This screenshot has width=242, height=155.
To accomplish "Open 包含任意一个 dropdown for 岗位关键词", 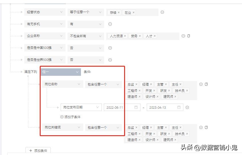I will point(103,127).
